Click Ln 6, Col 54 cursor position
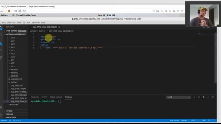This screenshot has height=124, width=221. 174,121
